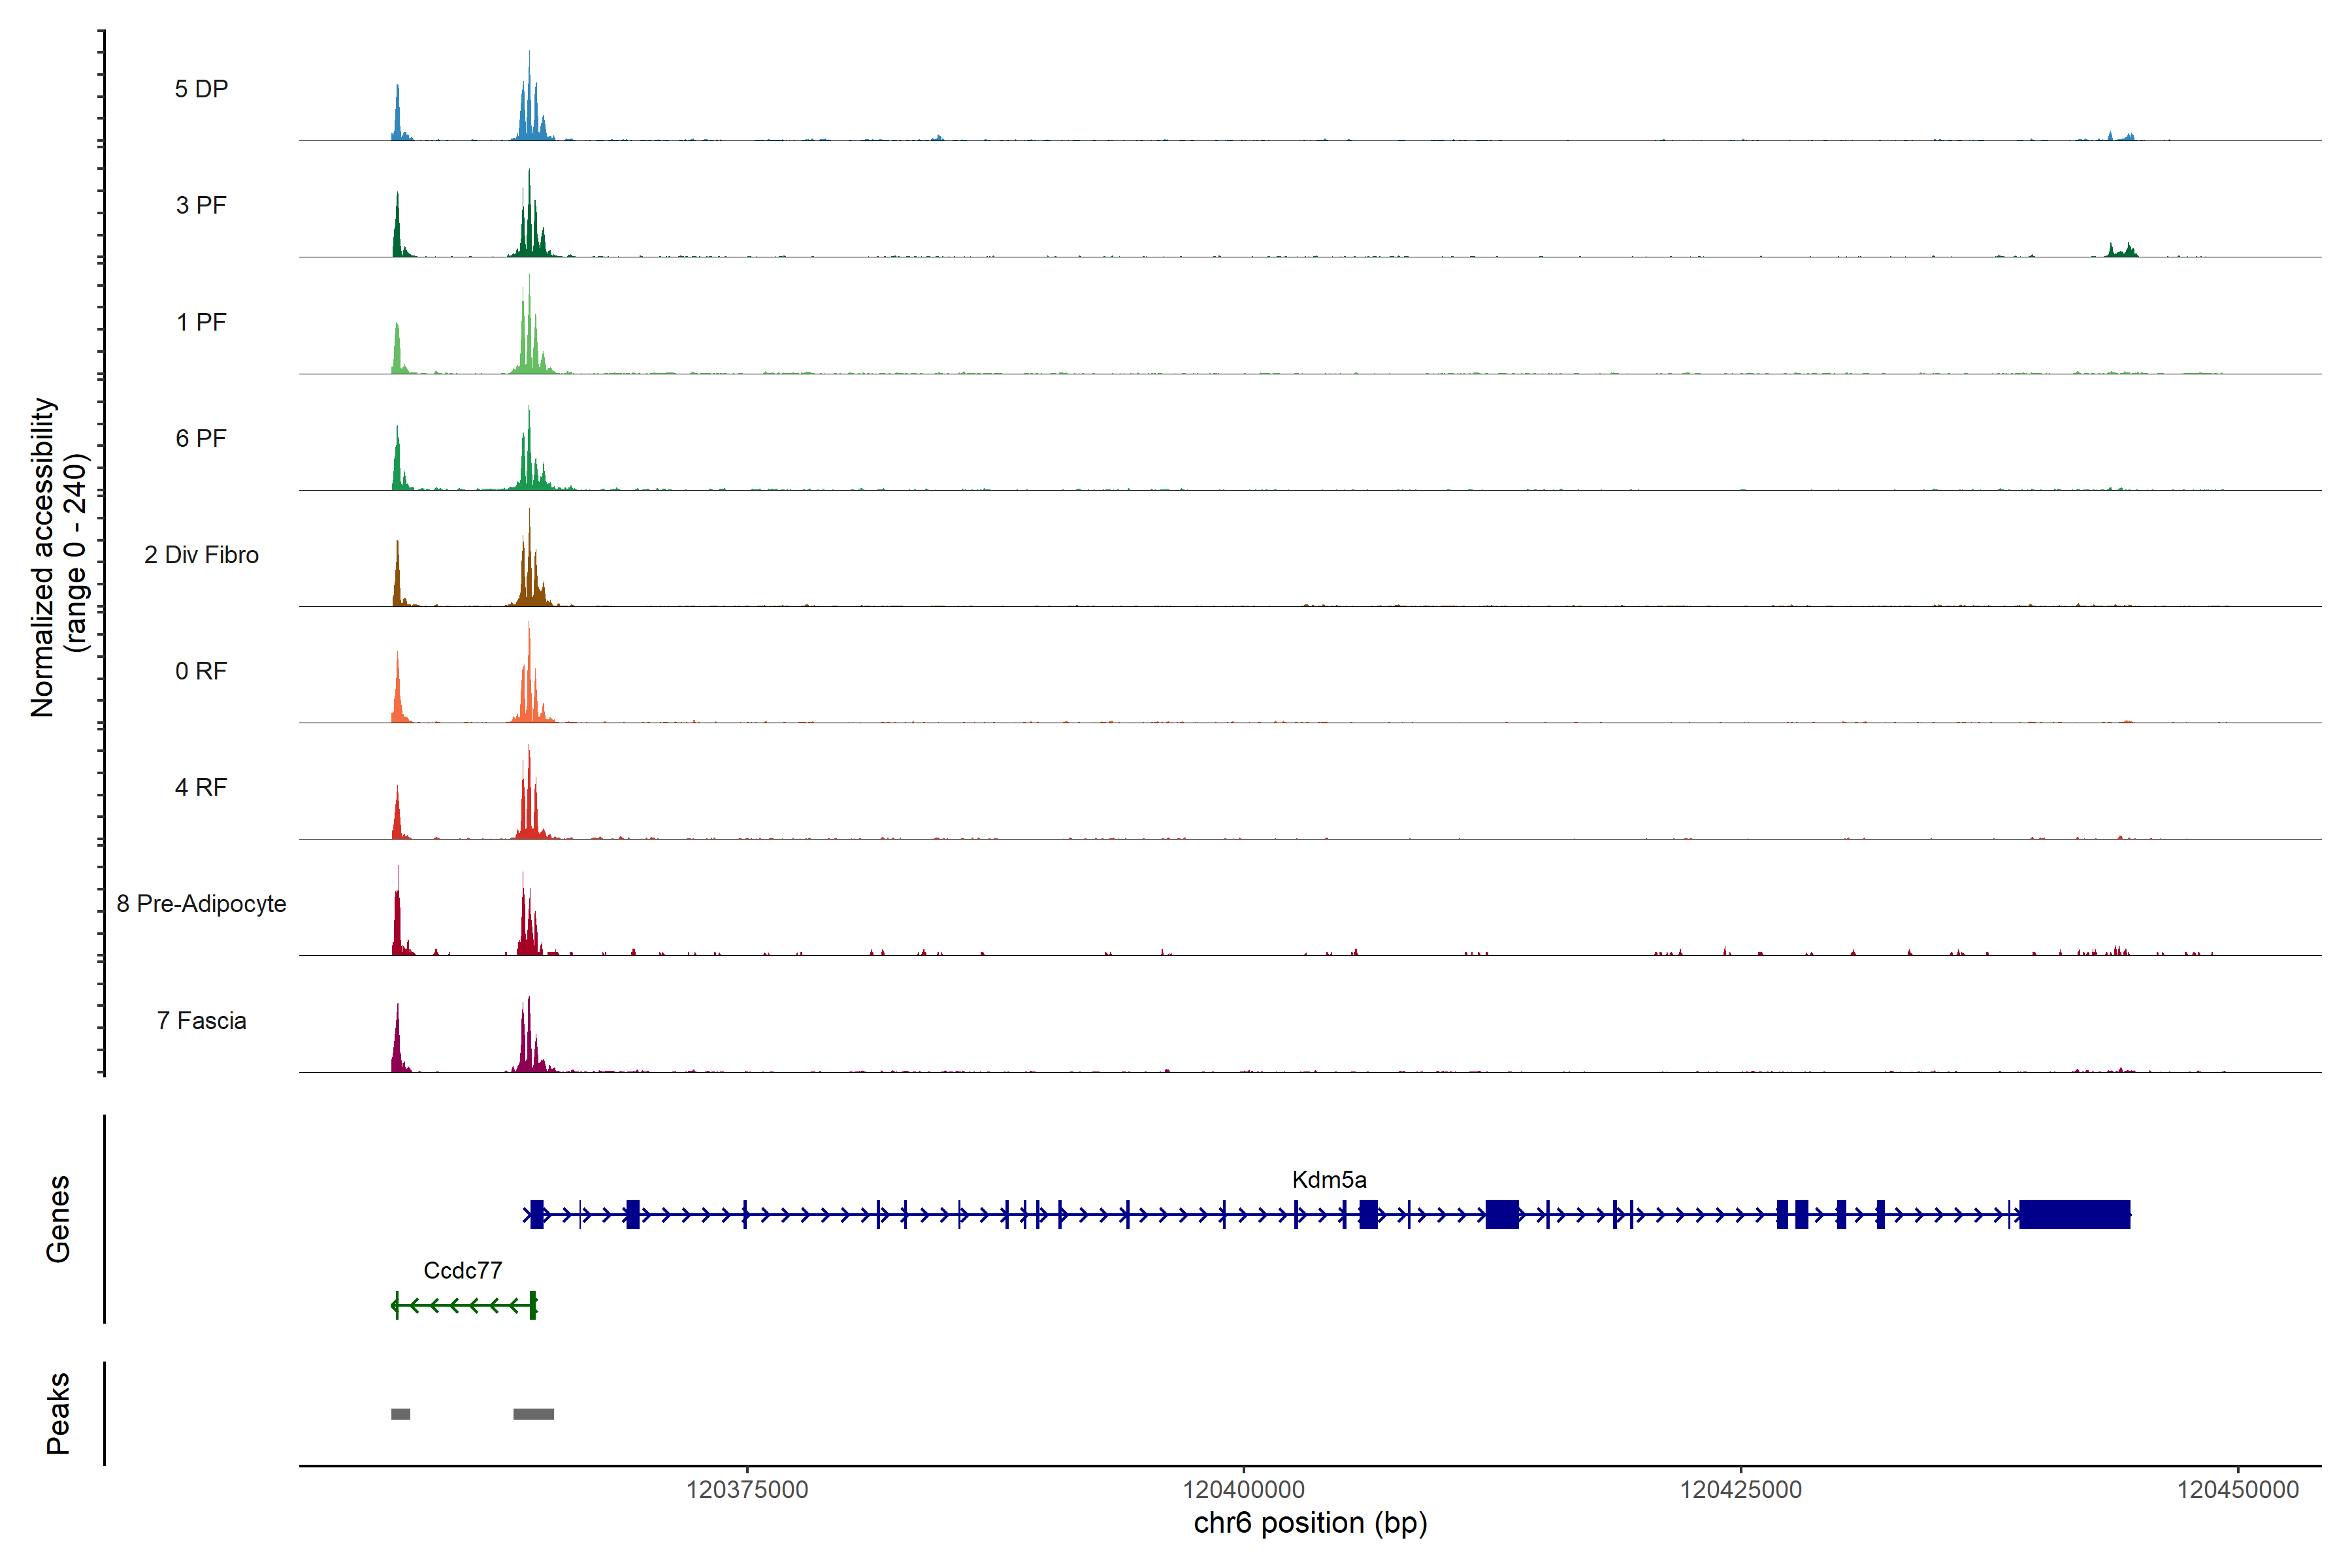Click the 1 PF track label
This screenshot has width=2352, height=1568.
click(201, 322)
